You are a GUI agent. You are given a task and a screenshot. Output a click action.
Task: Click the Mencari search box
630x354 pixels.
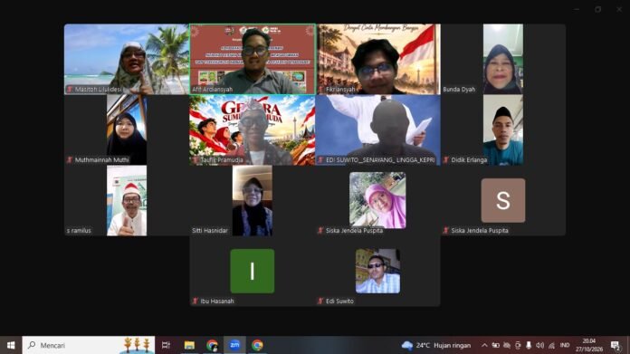tap(89, 345)
